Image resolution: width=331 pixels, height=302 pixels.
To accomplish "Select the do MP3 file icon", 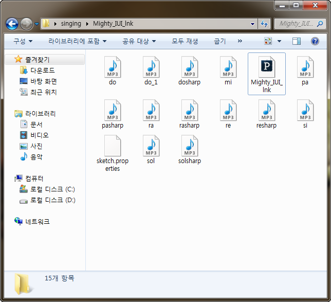I will 113,67.
